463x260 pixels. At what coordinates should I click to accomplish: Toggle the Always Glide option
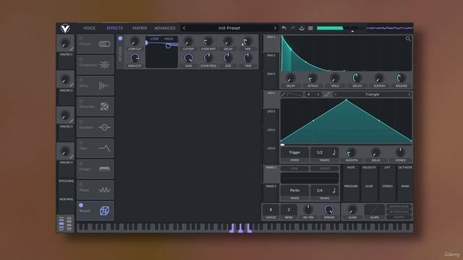399,207
